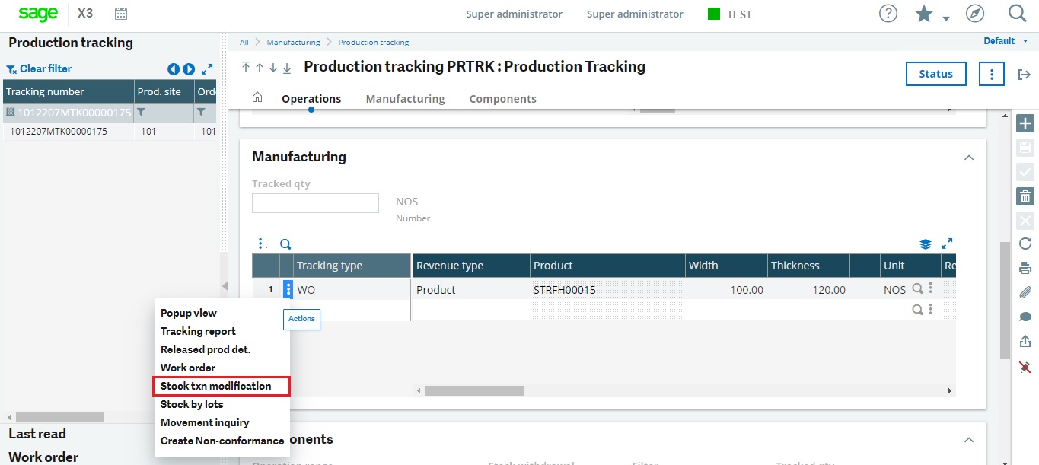Collapse the Components section chevron
Screen dimensions: 1039x465
[x=968, y=440]
